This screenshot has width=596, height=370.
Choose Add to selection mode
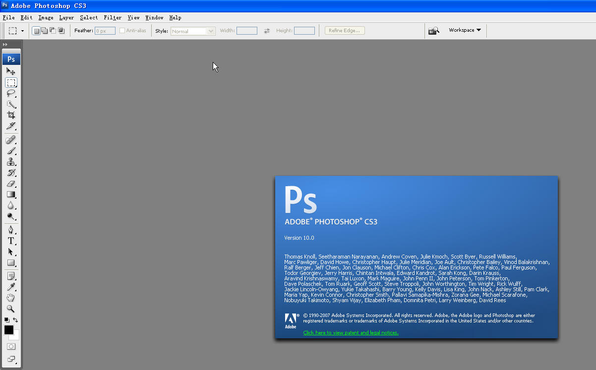pyautogui.click(x=44, y=31)
